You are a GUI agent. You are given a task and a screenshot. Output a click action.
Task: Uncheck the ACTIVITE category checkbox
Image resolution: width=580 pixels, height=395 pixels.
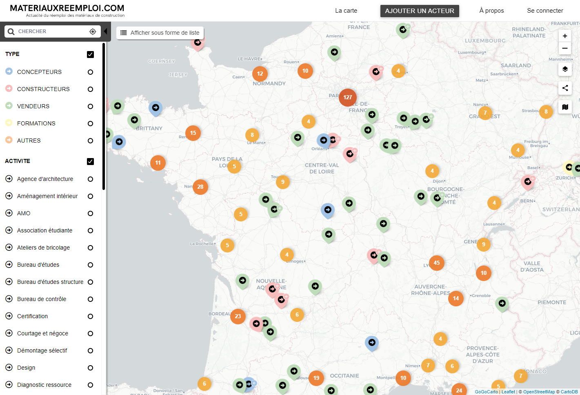[x=90, y=161]
